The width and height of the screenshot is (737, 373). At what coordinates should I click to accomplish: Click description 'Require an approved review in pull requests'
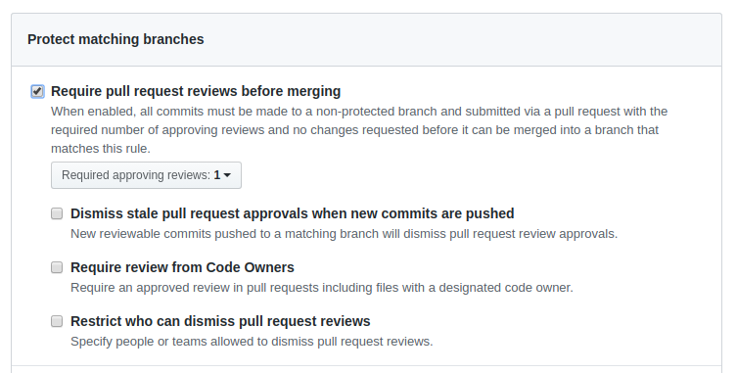click(x=322, y=288)
